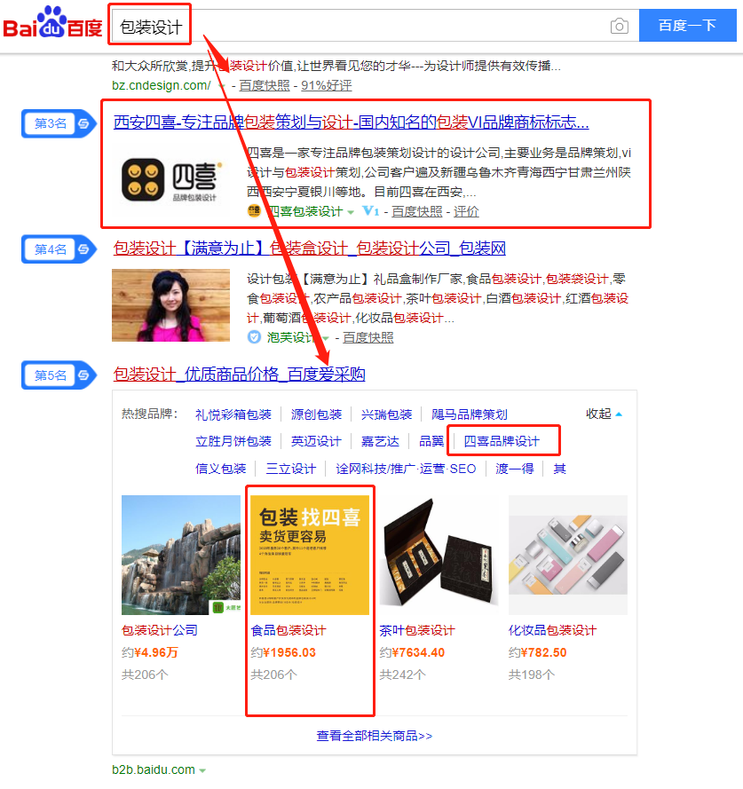The height and width of the screenshot is (789, 743).
Task: Select hot brand 立胜月饼包装
Action: [233, 441]
